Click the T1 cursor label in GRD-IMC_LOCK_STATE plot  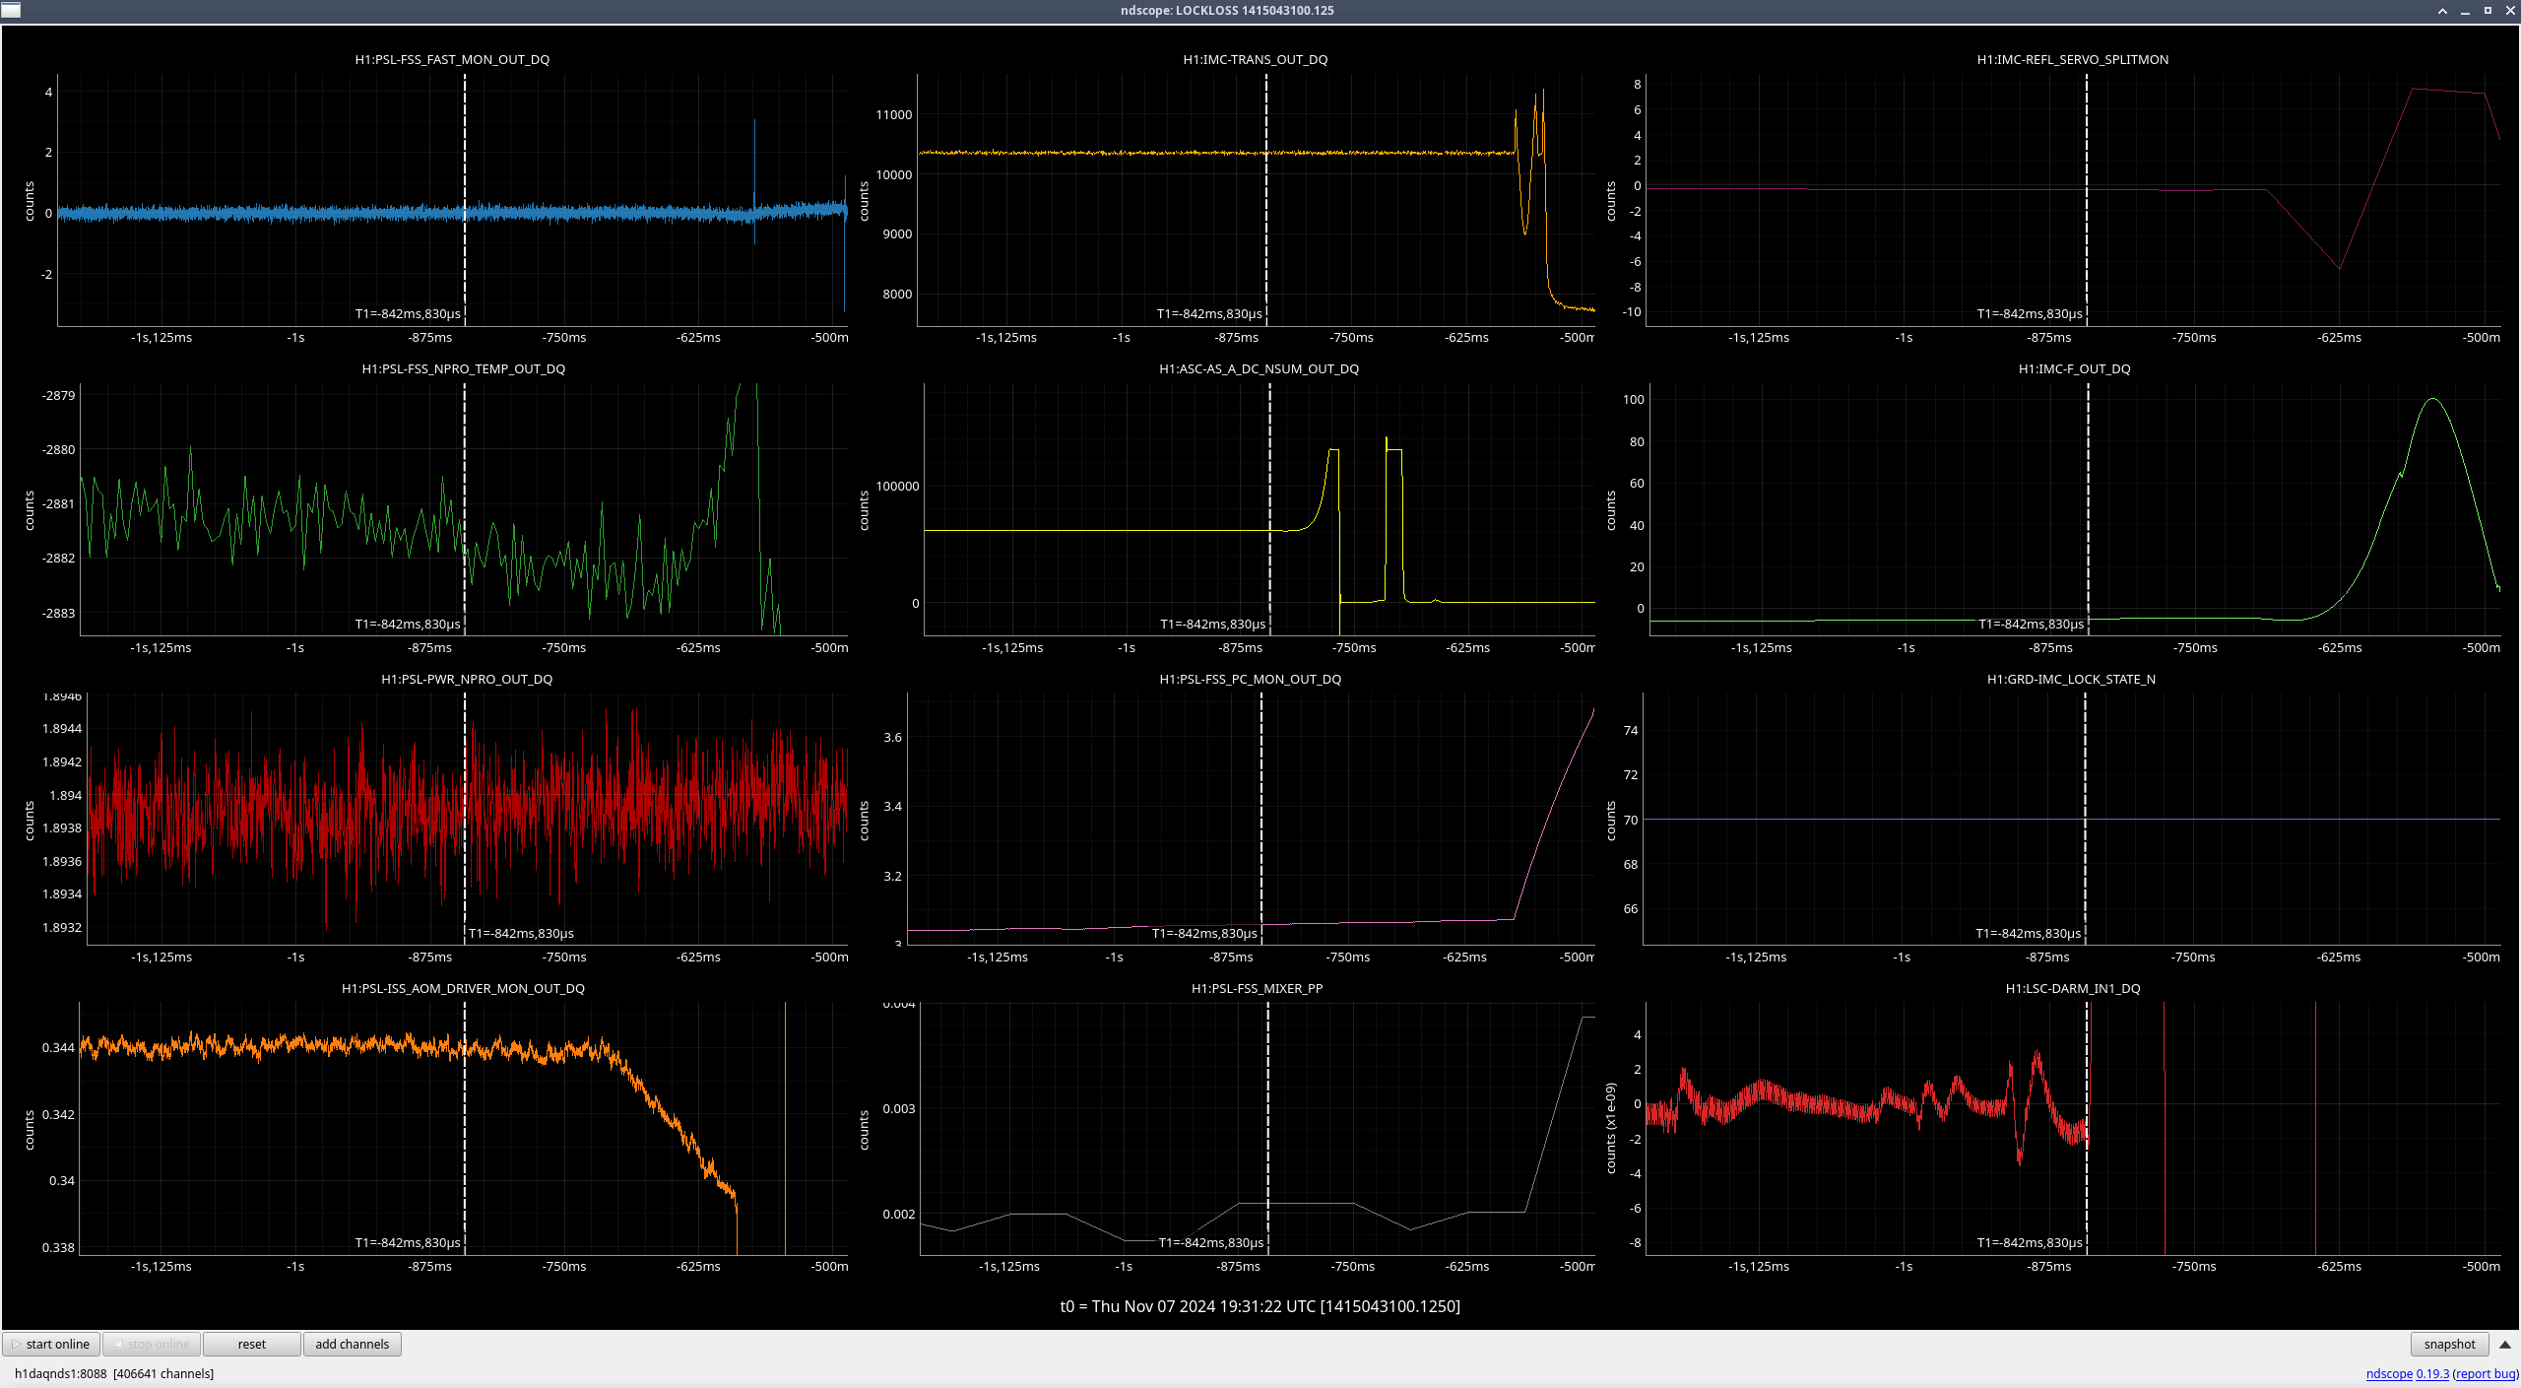pos(2028,933)
